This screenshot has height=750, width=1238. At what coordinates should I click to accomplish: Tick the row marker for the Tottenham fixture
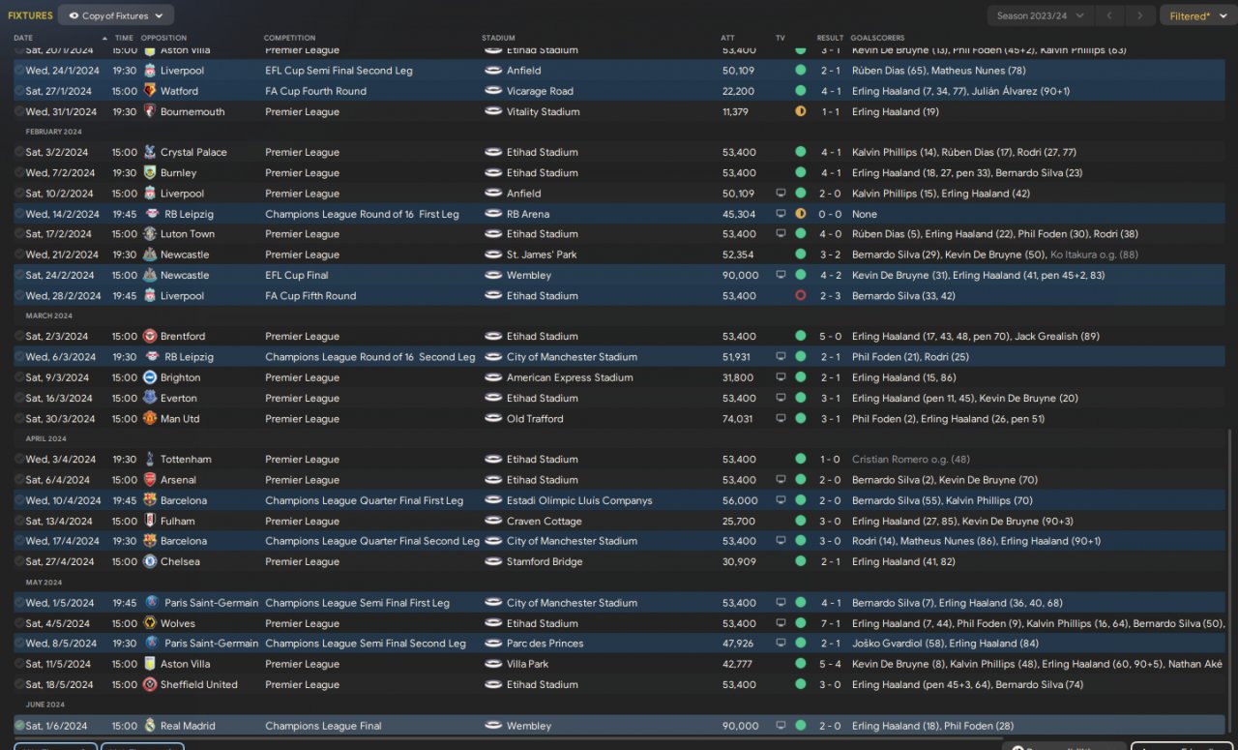[x=19, y=460]
